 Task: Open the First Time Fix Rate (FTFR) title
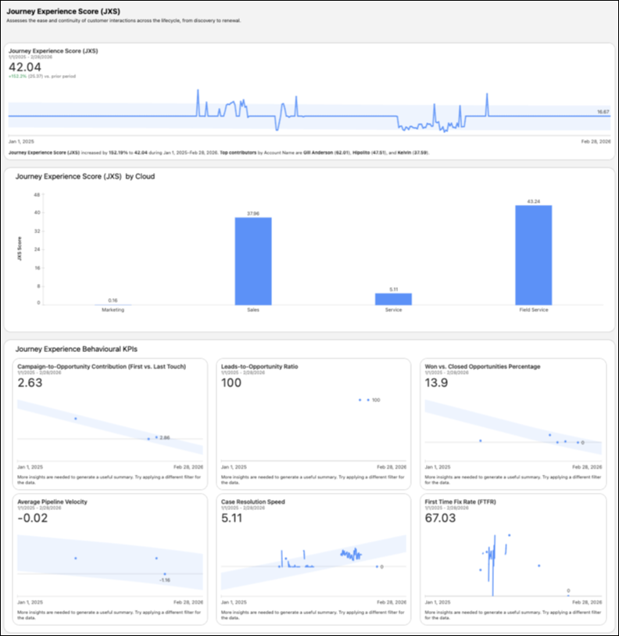click(460, 501)
